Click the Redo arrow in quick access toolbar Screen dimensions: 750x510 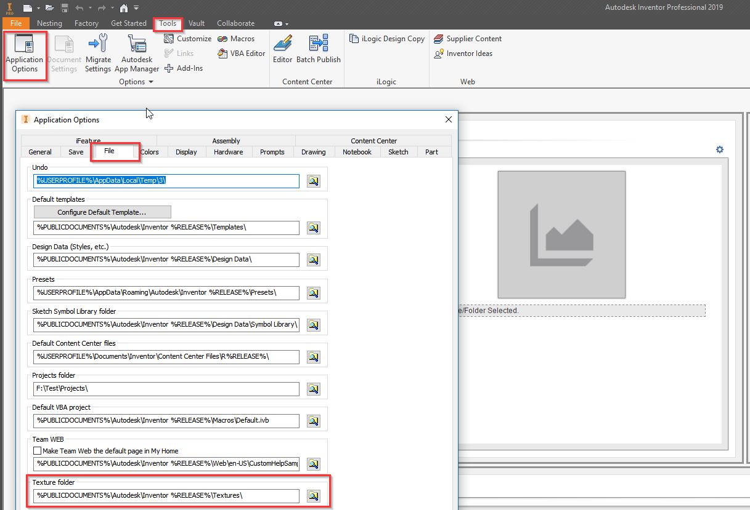coord(100,8)
